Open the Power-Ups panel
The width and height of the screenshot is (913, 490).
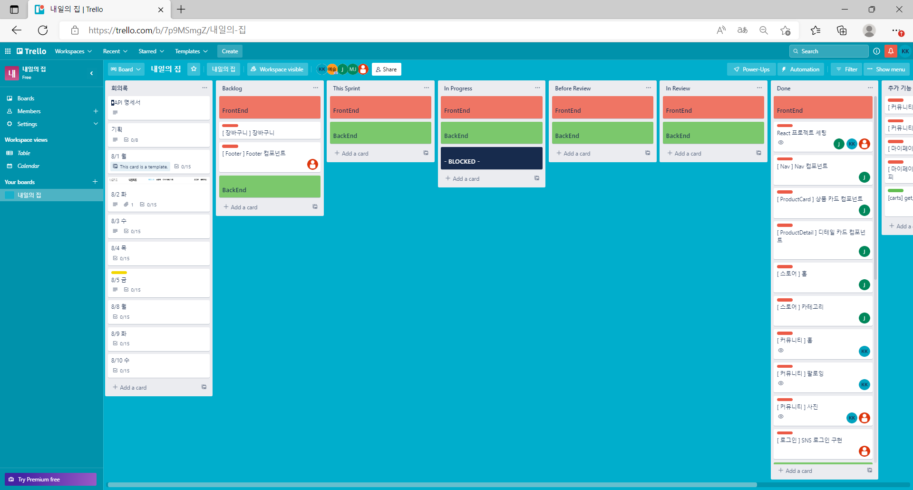tap(751, 69)
